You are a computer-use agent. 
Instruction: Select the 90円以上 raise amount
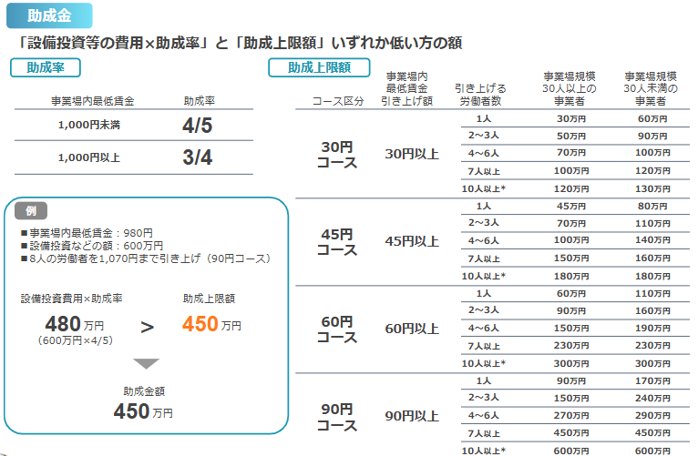(412, 417)
